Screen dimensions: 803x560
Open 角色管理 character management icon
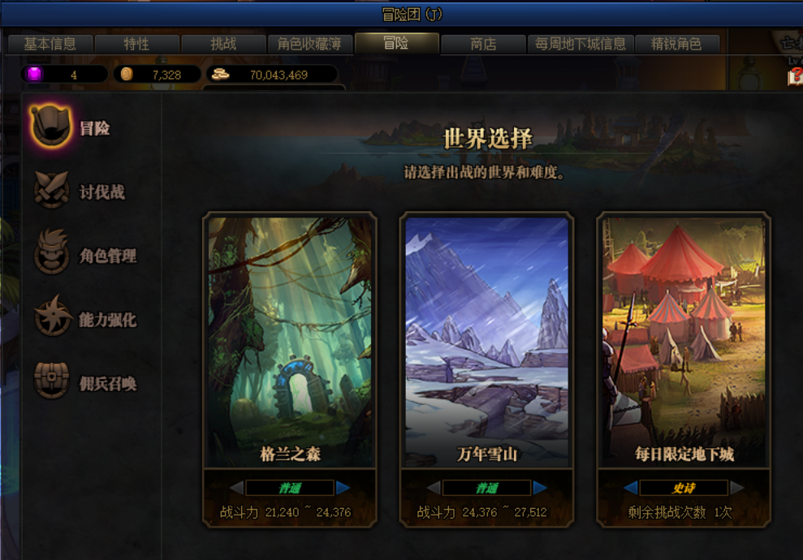pos(51,252)
